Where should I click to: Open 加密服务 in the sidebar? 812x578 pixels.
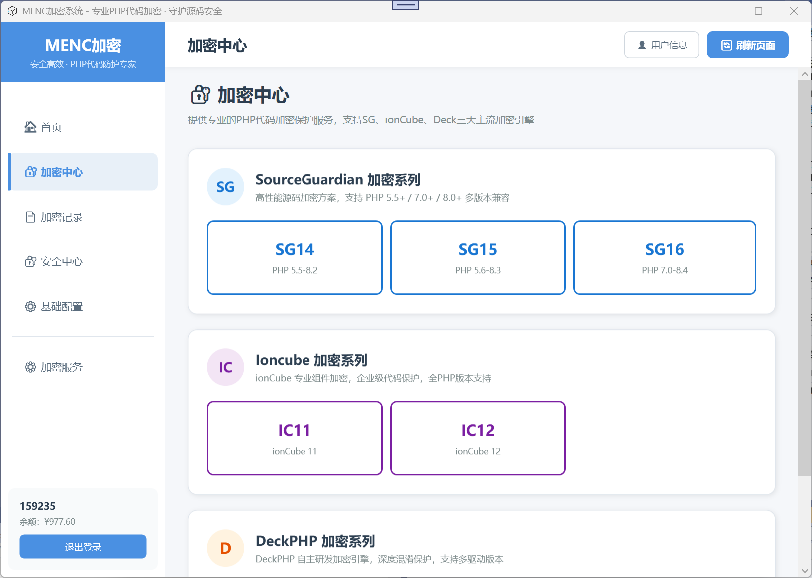click(83, 367)
